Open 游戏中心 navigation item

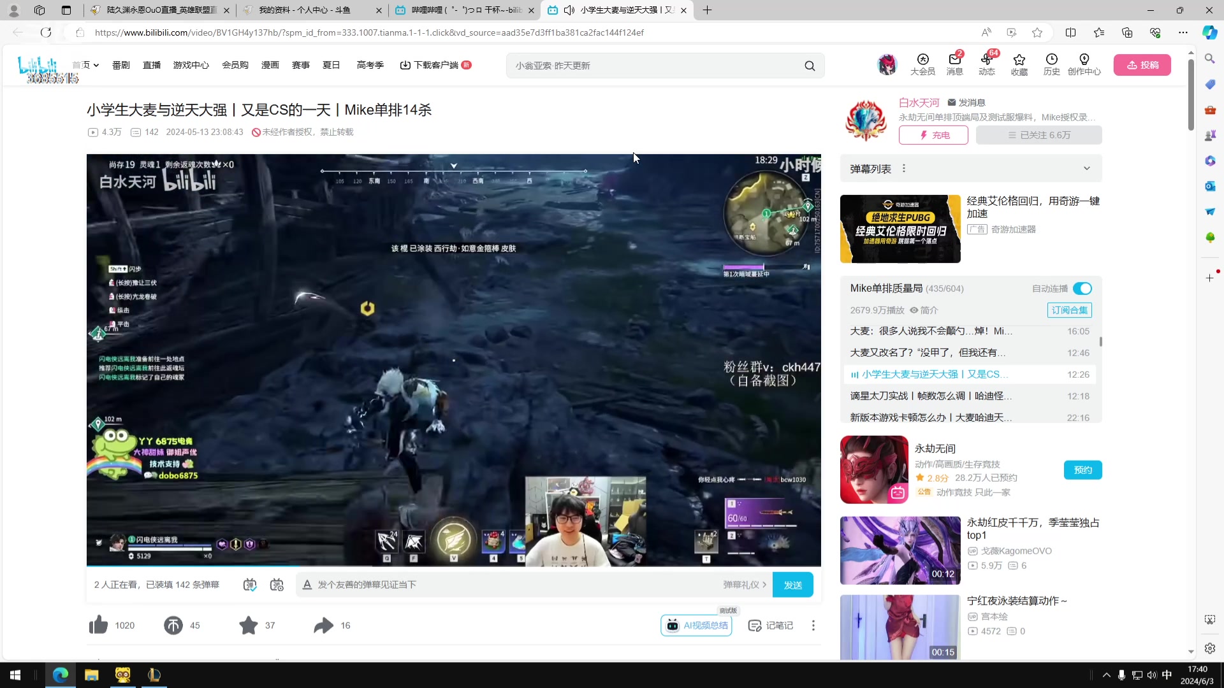click(x=191, y=65)
